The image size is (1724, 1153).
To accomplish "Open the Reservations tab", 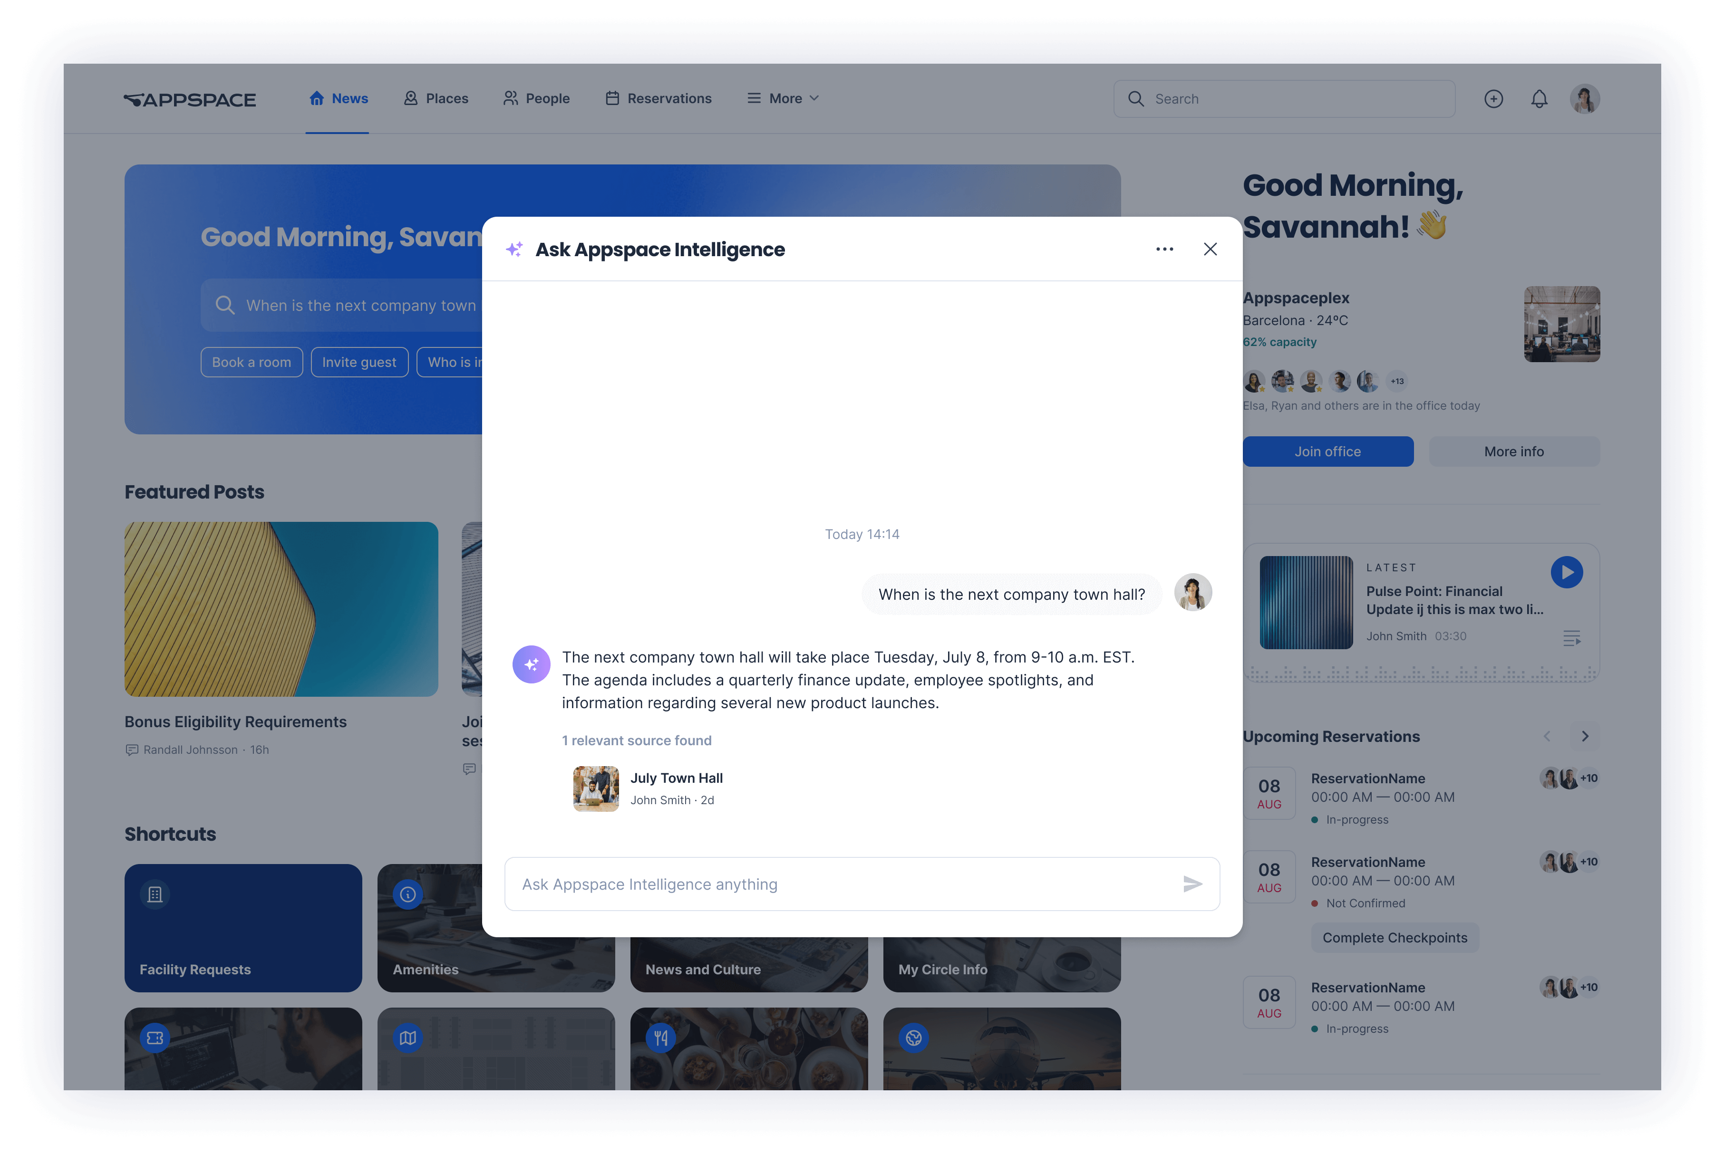I will point(659,98).
